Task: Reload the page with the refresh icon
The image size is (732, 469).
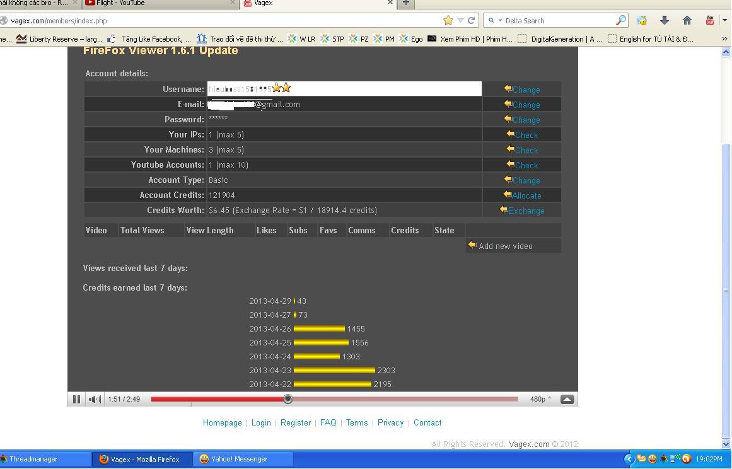Action: point(472,20)
